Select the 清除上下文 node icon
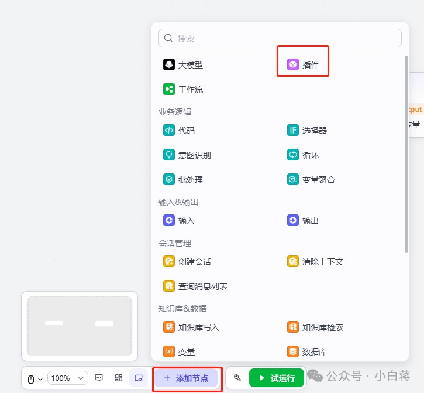Screen dimensions: 424x393 [293, 262]
